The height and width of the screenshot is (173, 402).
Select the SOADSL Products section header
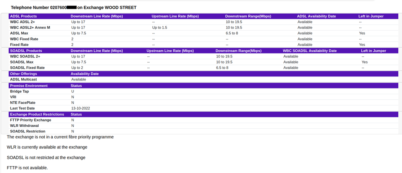click(26, 51)
